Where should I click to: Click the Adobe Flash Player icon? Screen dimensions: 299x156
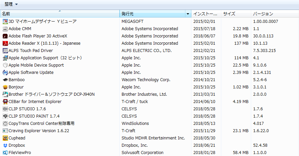(x=5, y=36)
